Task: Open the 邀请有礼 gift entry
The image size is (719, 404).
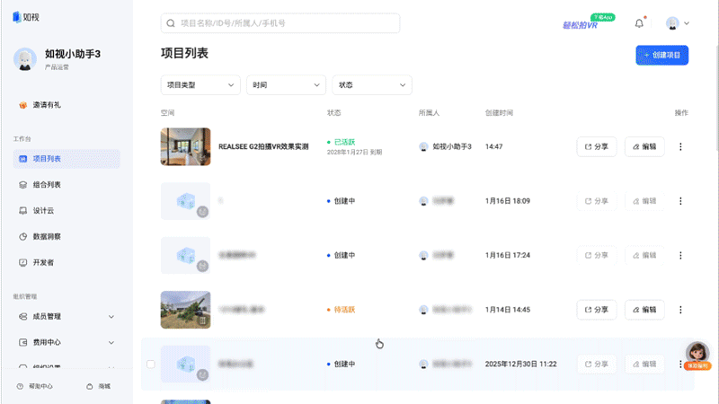Action: point(22,105)
